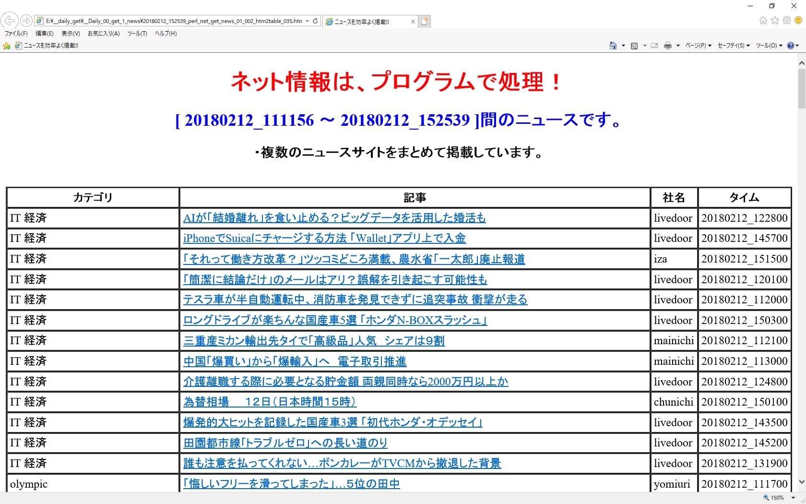The width and height of the screenshot is (806, 504).
Task: Open the 150% zoom level dropdown arrow
Action: (793, 498)
